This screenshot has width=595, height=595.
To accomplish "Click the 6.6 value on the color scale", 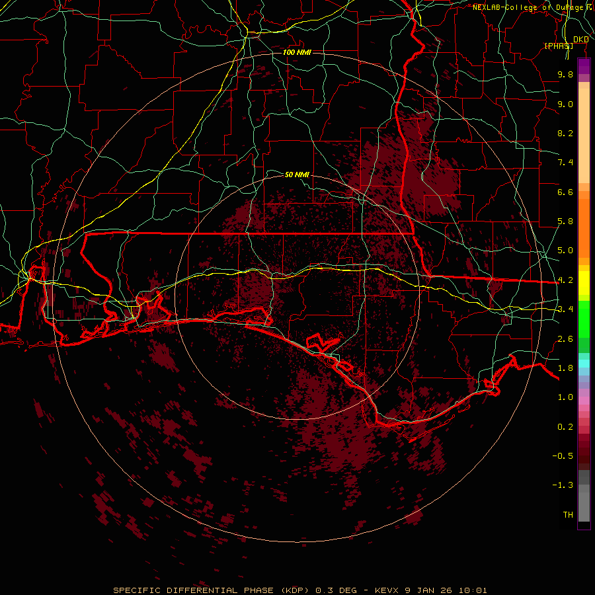I will coord(565,192).
